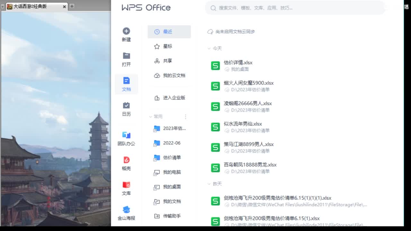The image size is (411, 231).
Task: Click the spreadsheet icon of 百鸟朝凤18888男龙.xlsx
Action: (x=215, y=168)
